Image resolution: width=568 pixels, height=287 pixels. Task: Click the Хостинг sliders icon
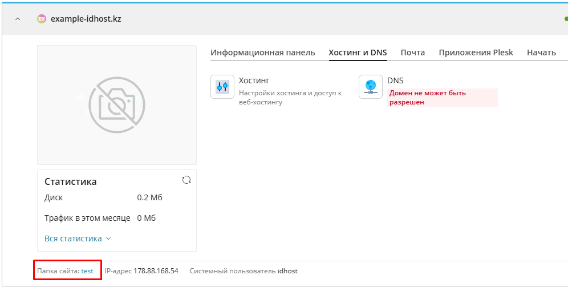(222, 87)
